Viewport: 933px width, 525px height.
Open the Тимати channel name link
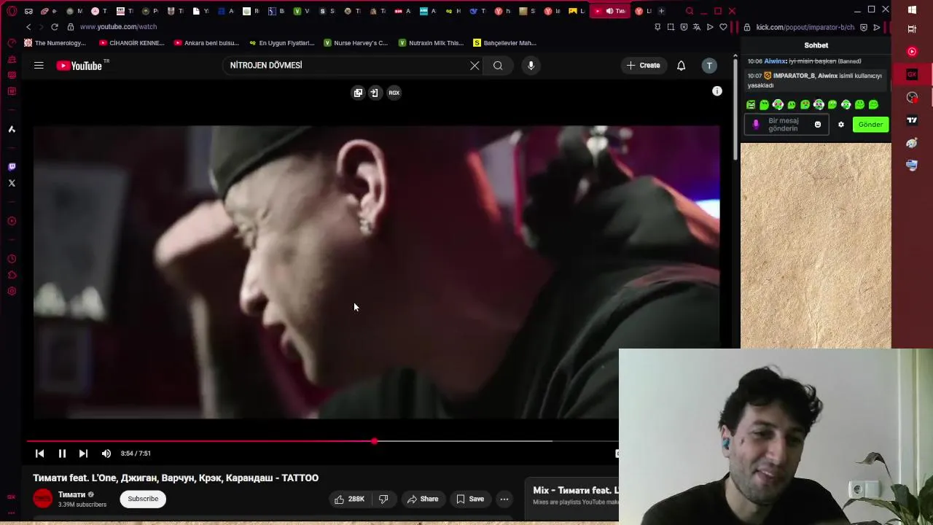71,494
